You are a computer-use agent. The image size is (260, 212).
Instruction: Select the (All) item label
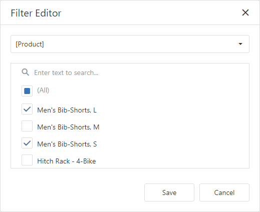point(43,90)
